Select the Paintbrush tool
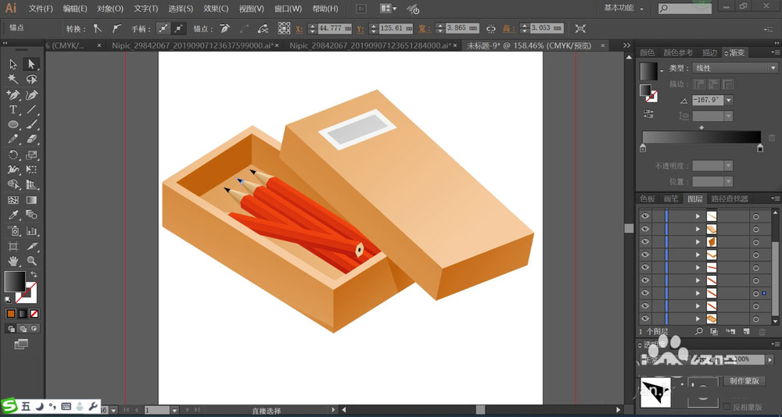This screenshot has width=782, height=417. coord(31,124)
